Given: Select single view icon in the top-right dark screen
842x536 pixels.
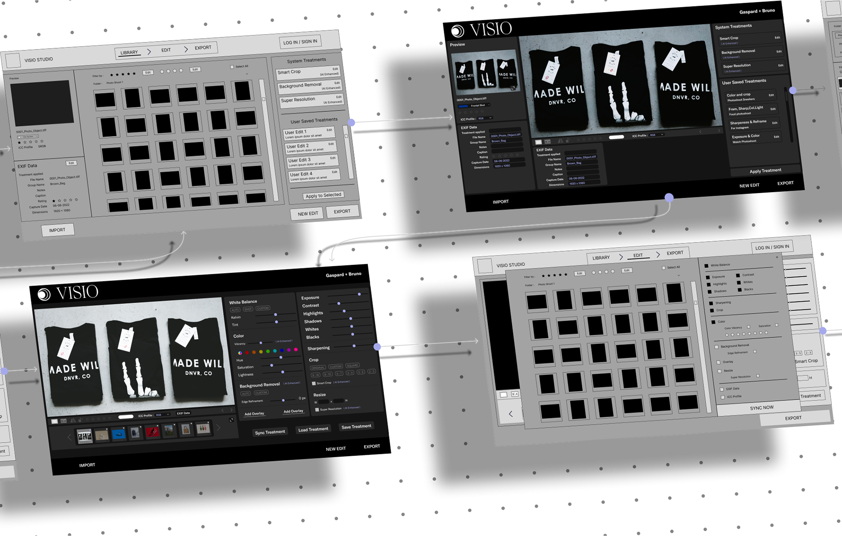Looking at the screenshot, I should (x=539, y=142).
